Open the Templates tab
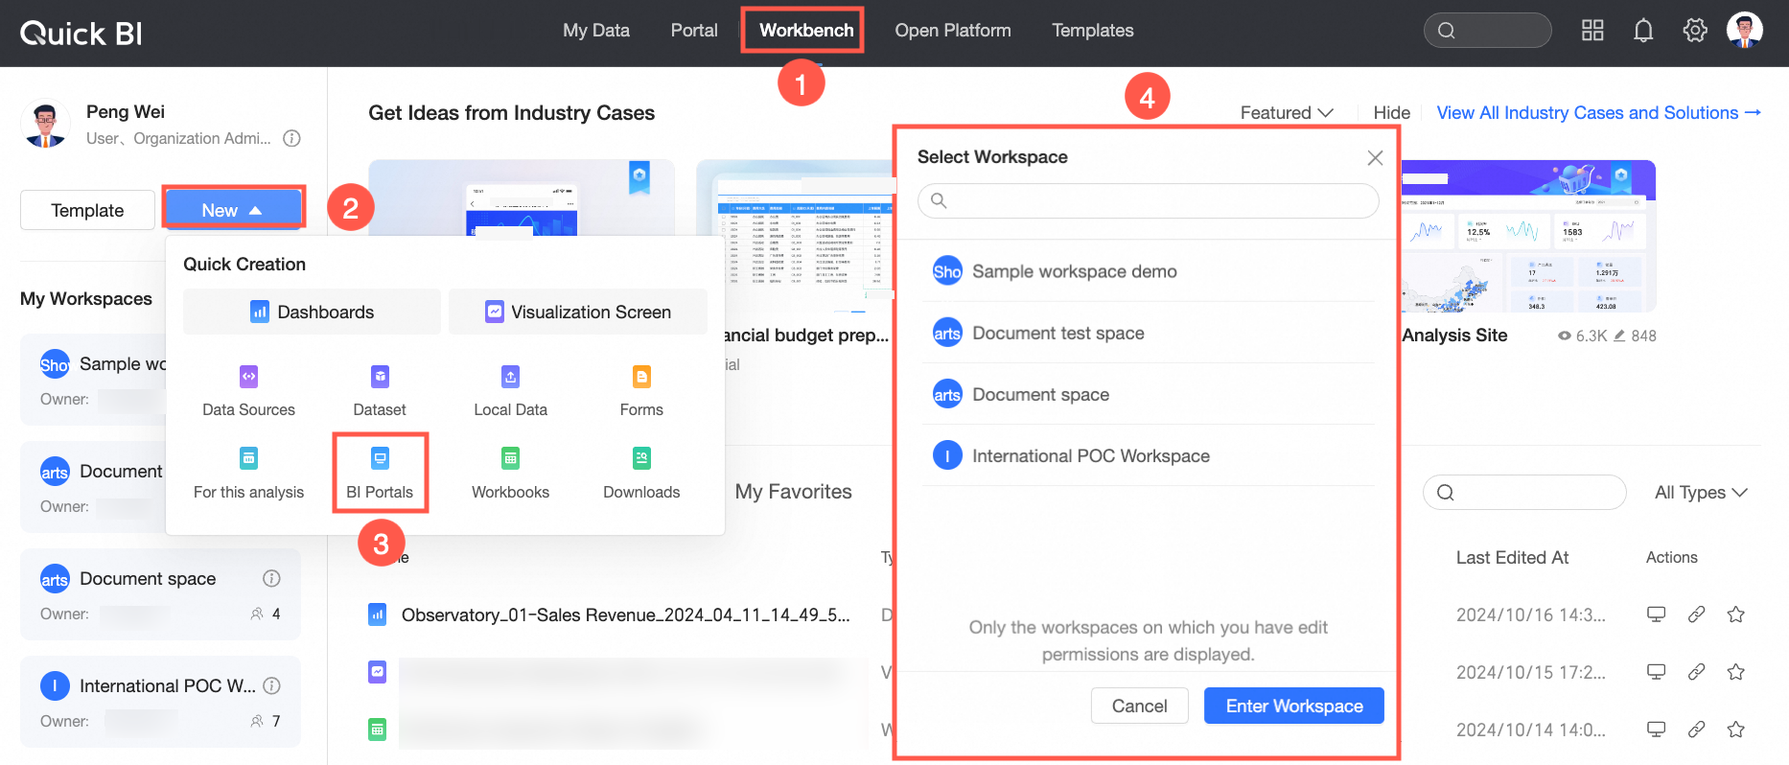 coord(1093,31)
